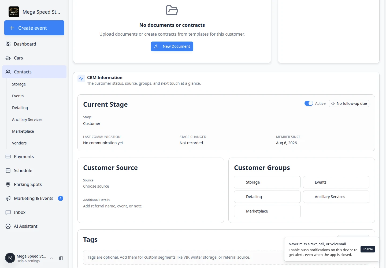The image size is (386, 268).
Task: Toggle the Events customer group
Action: tap(336, 182)
